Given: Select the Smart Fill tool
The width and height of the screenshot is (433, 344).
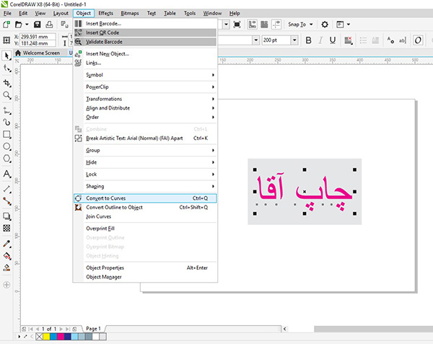Looking at the screenshot, I should [x=6, y=268].
